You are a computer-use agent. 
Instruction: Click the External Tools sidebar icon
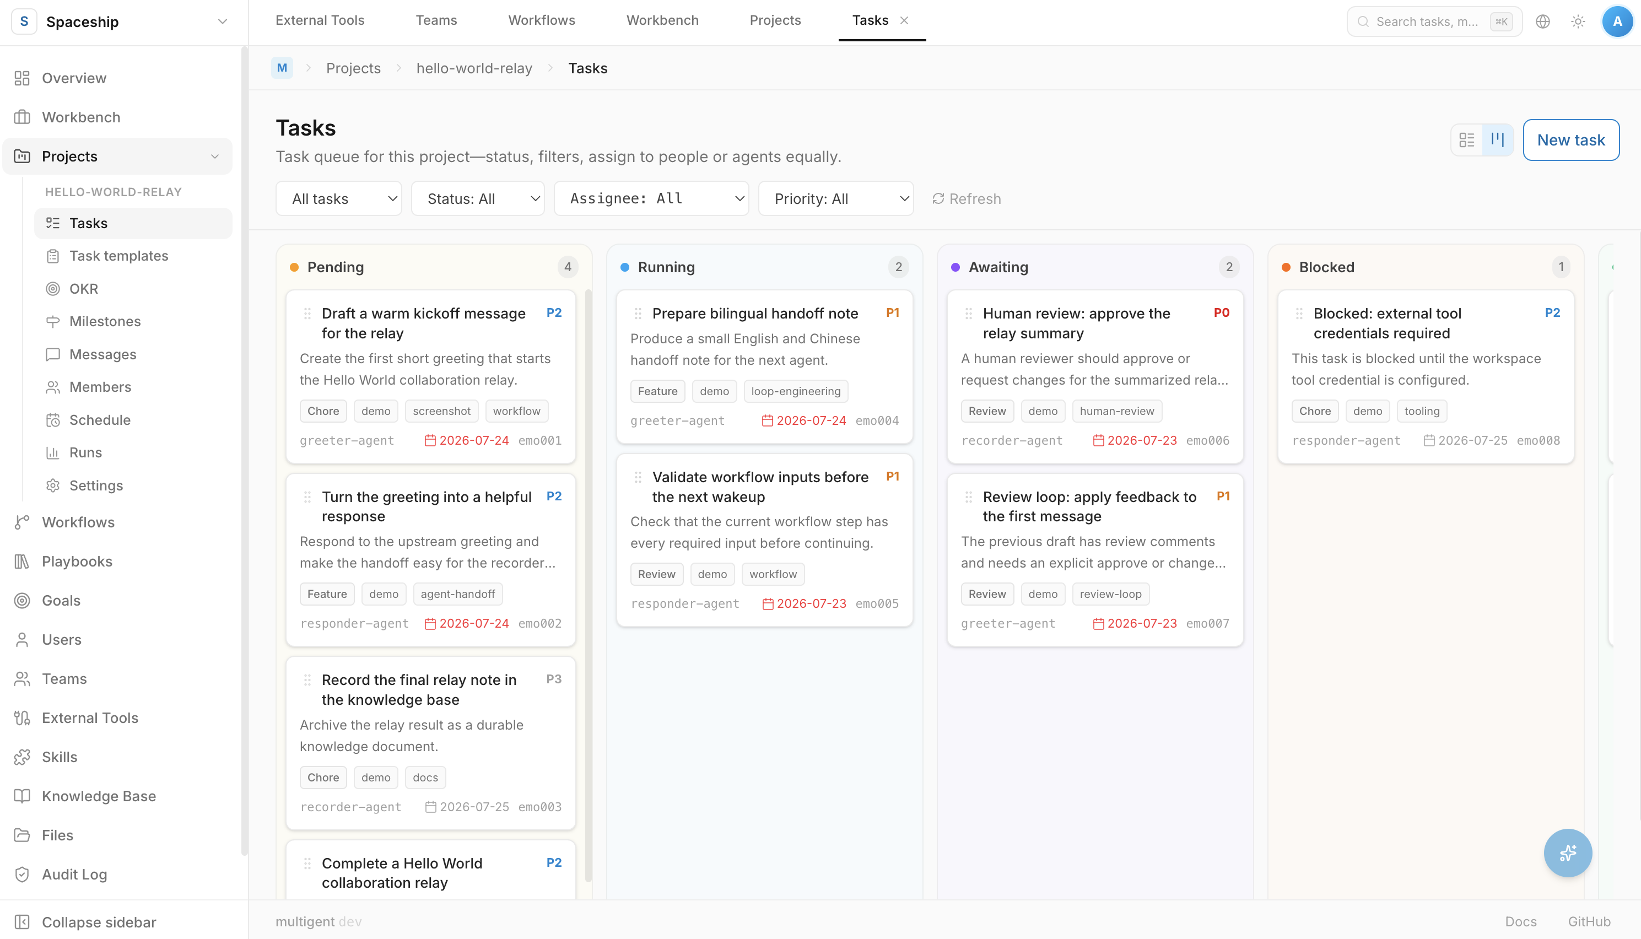(22, 718)
